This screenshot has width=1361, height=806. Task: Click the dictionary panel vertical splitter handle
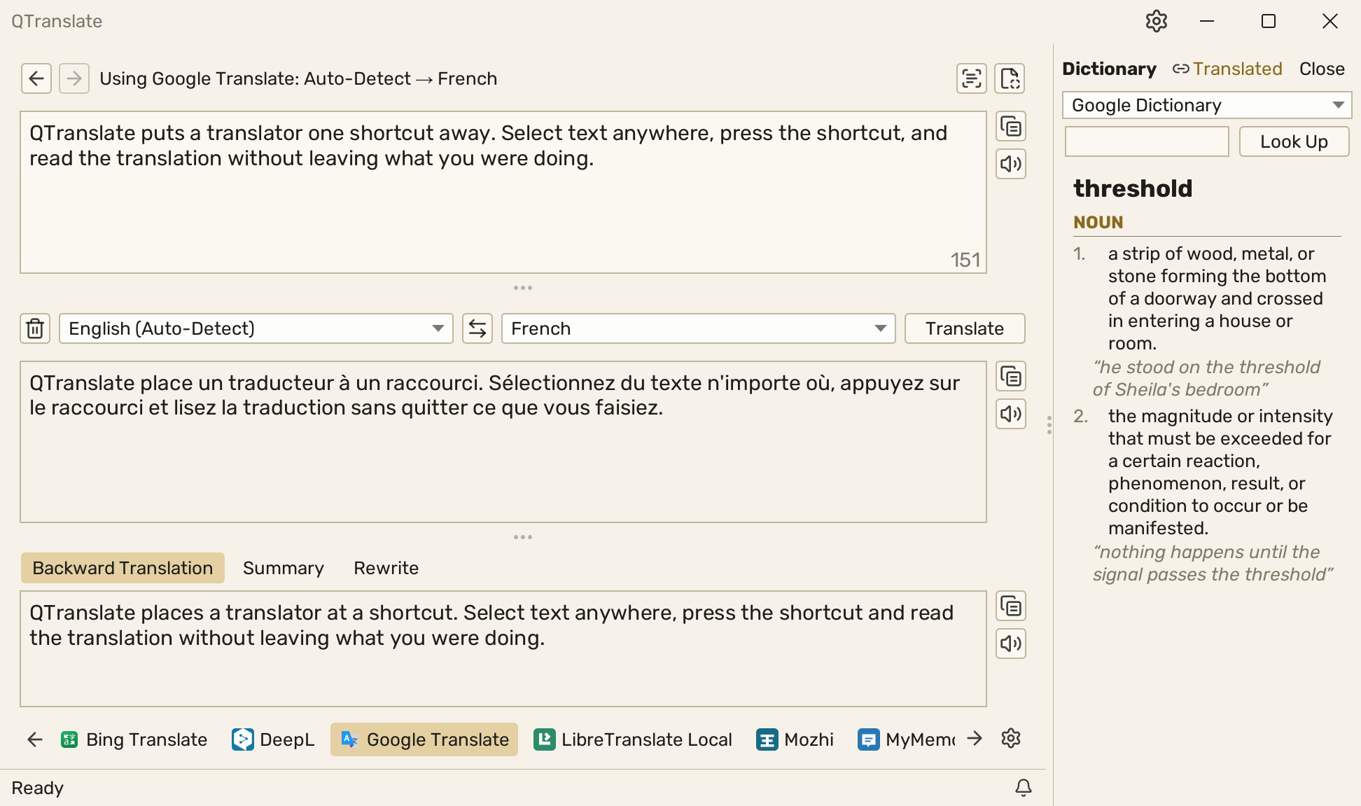click(x=1049, y=425)
